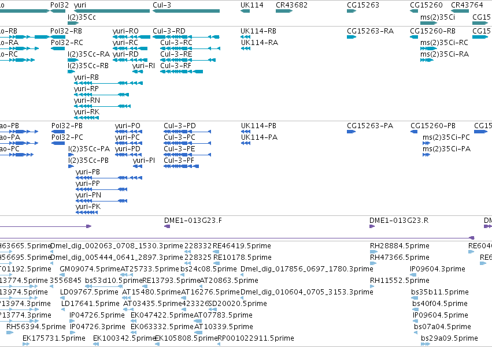Select transcript Cul-3-RC

pyautogui.click(x=190, y=48)
